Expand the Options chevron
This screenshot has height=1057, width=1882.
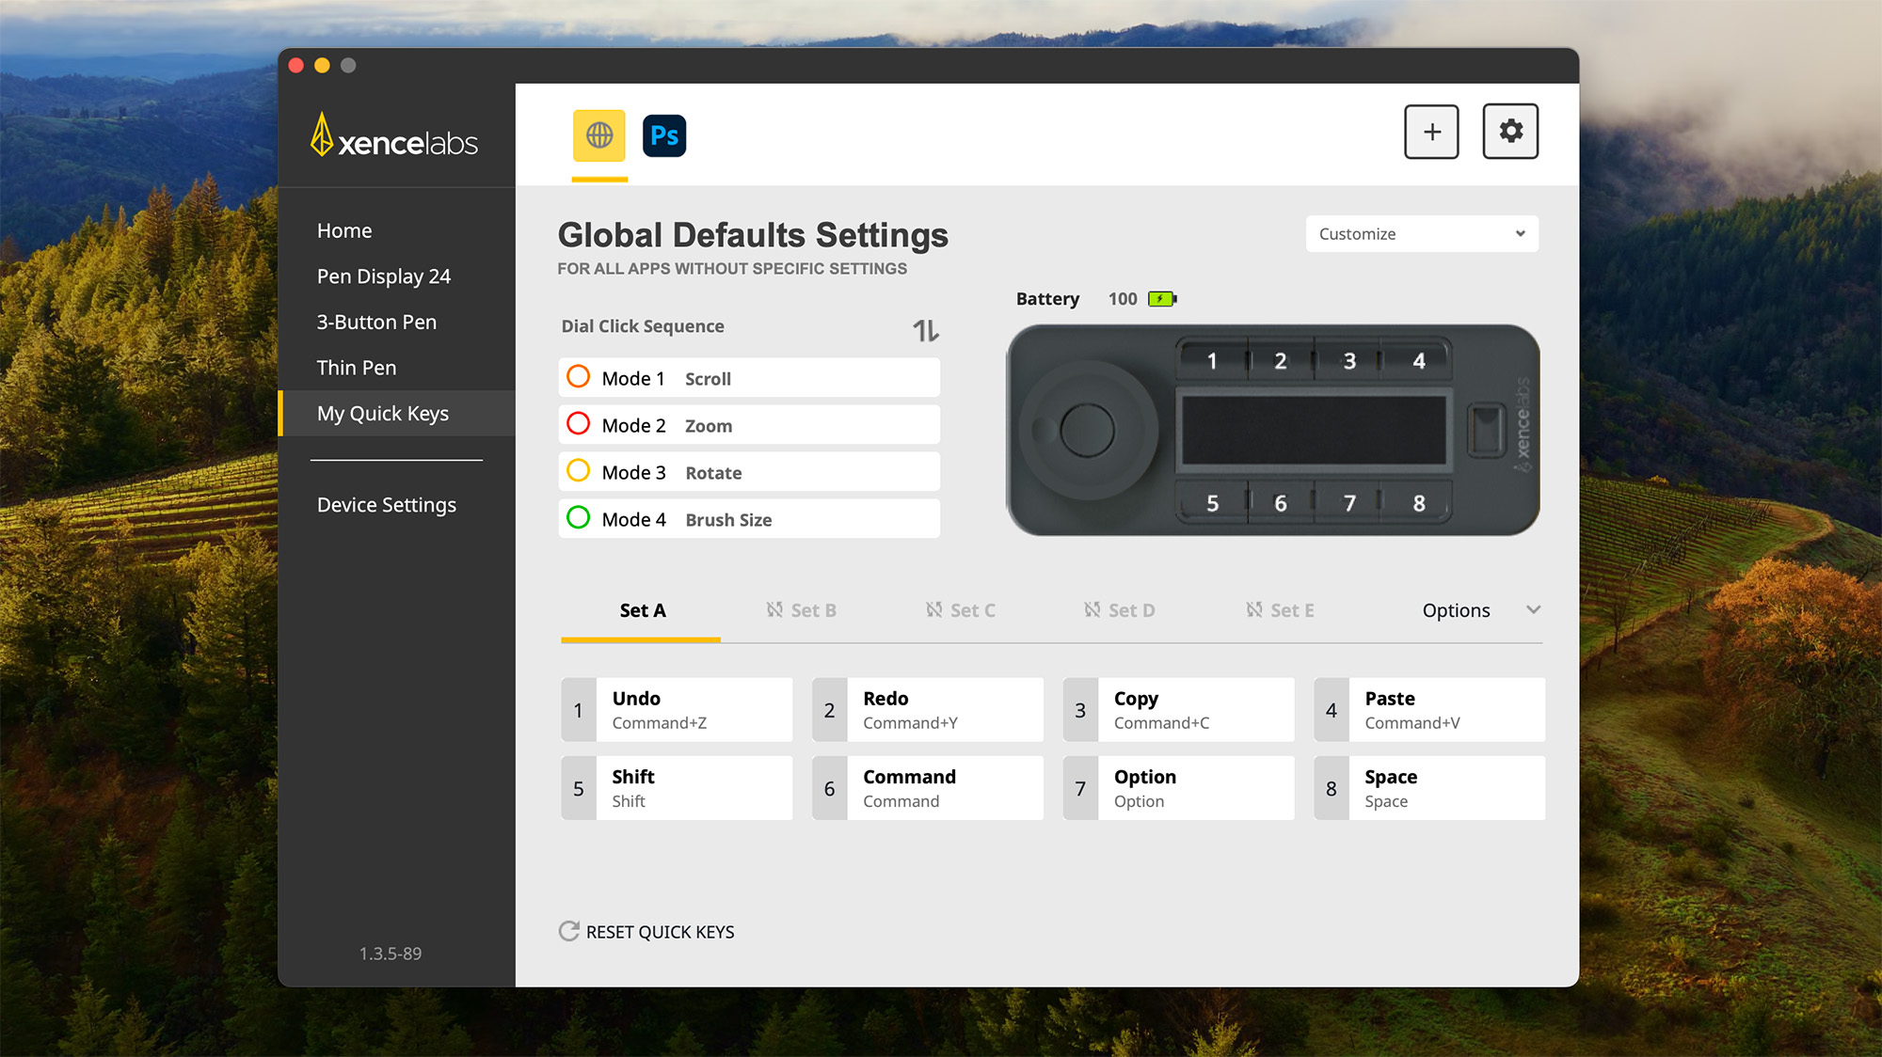pos(1533,609)
